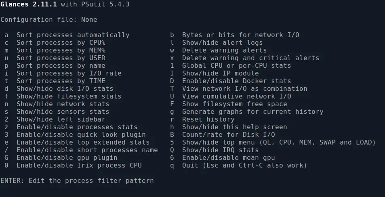Screen dimensions: 385x197
Task: Click 'Bytes or bits for network I/O'
Action: pyautogui.click(x=241, y=35)
